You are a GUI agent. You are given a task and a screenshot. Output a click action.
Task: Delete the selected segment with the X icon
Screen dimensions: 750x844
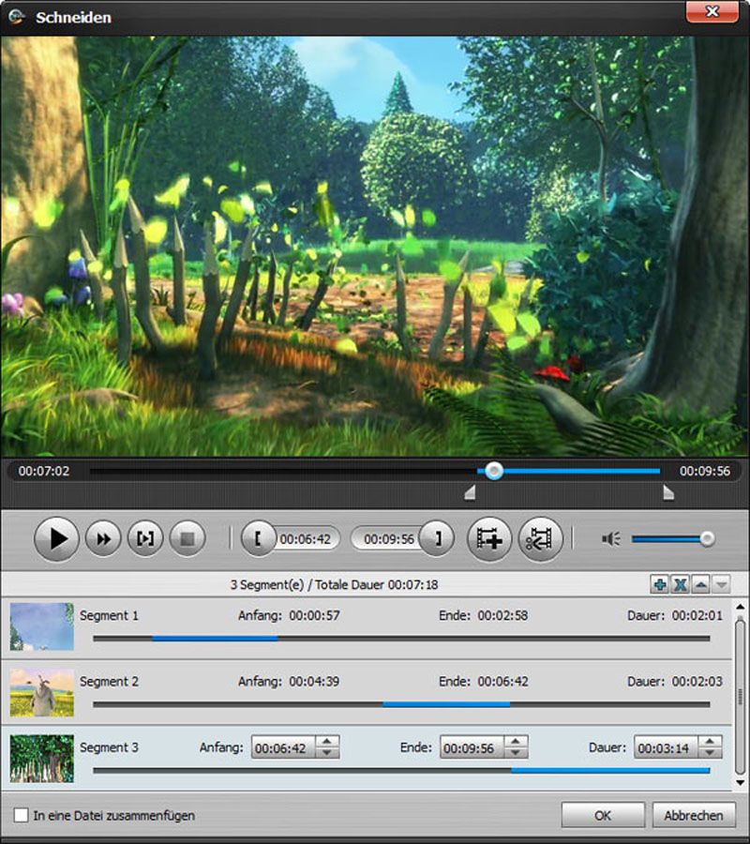(x=681, y=583)
